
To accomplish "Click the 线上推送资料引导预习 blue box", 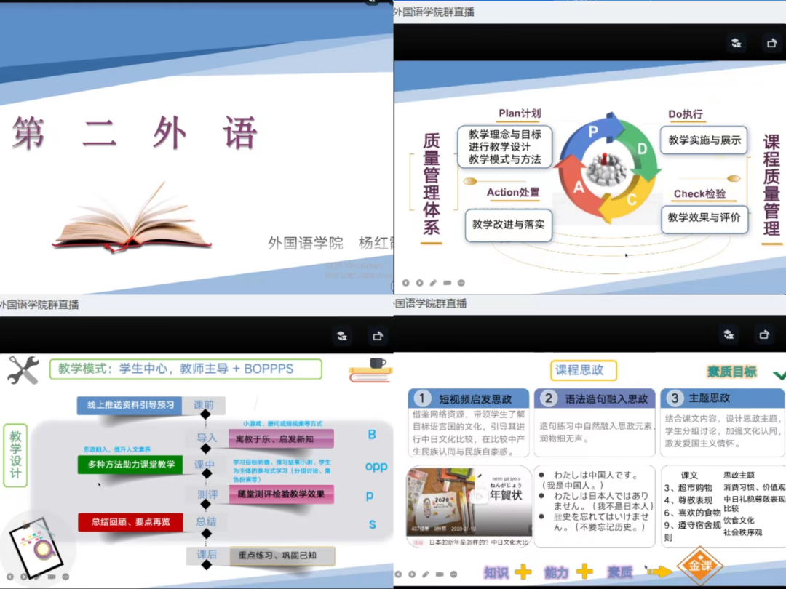I will click(x=130, y=405).
